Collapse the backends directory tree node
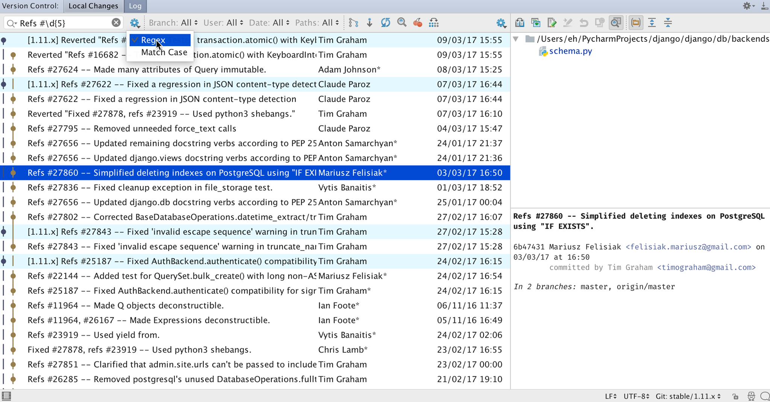The height and width of the screenshot is (402, 770). click(516, 39)
